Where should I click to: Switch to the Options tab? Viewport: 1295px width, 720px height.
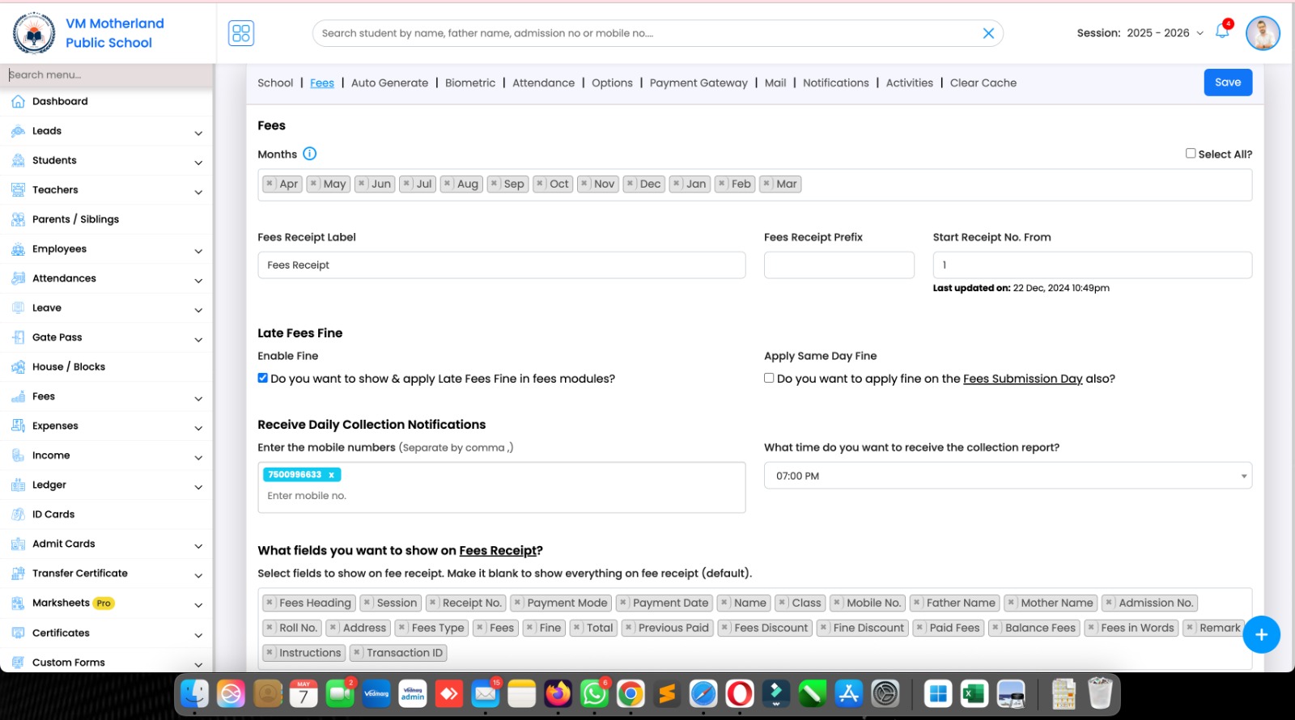click(612, 83)
